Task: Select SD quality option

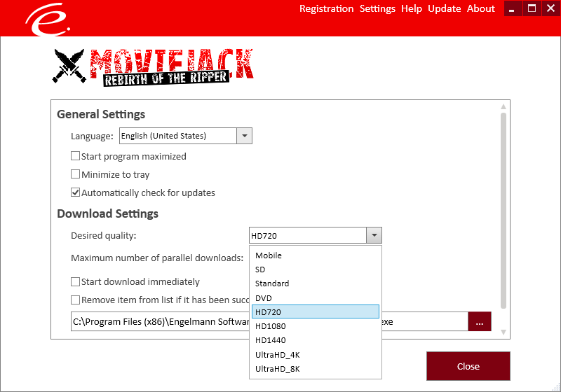Action: (315, 269)
